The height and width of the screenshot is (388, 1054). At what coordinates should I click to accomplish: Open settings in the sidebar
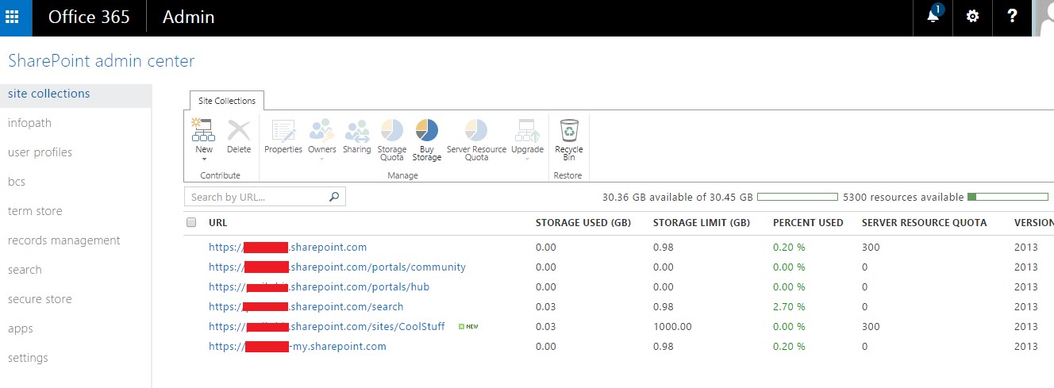pyautogui.click(x=28, y=358)
